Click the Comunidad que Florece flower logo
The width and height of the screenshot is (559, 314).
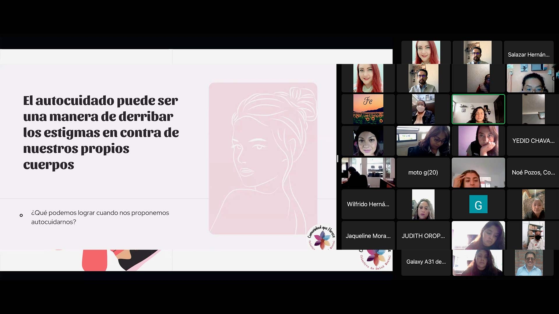(x=322, y=238)
